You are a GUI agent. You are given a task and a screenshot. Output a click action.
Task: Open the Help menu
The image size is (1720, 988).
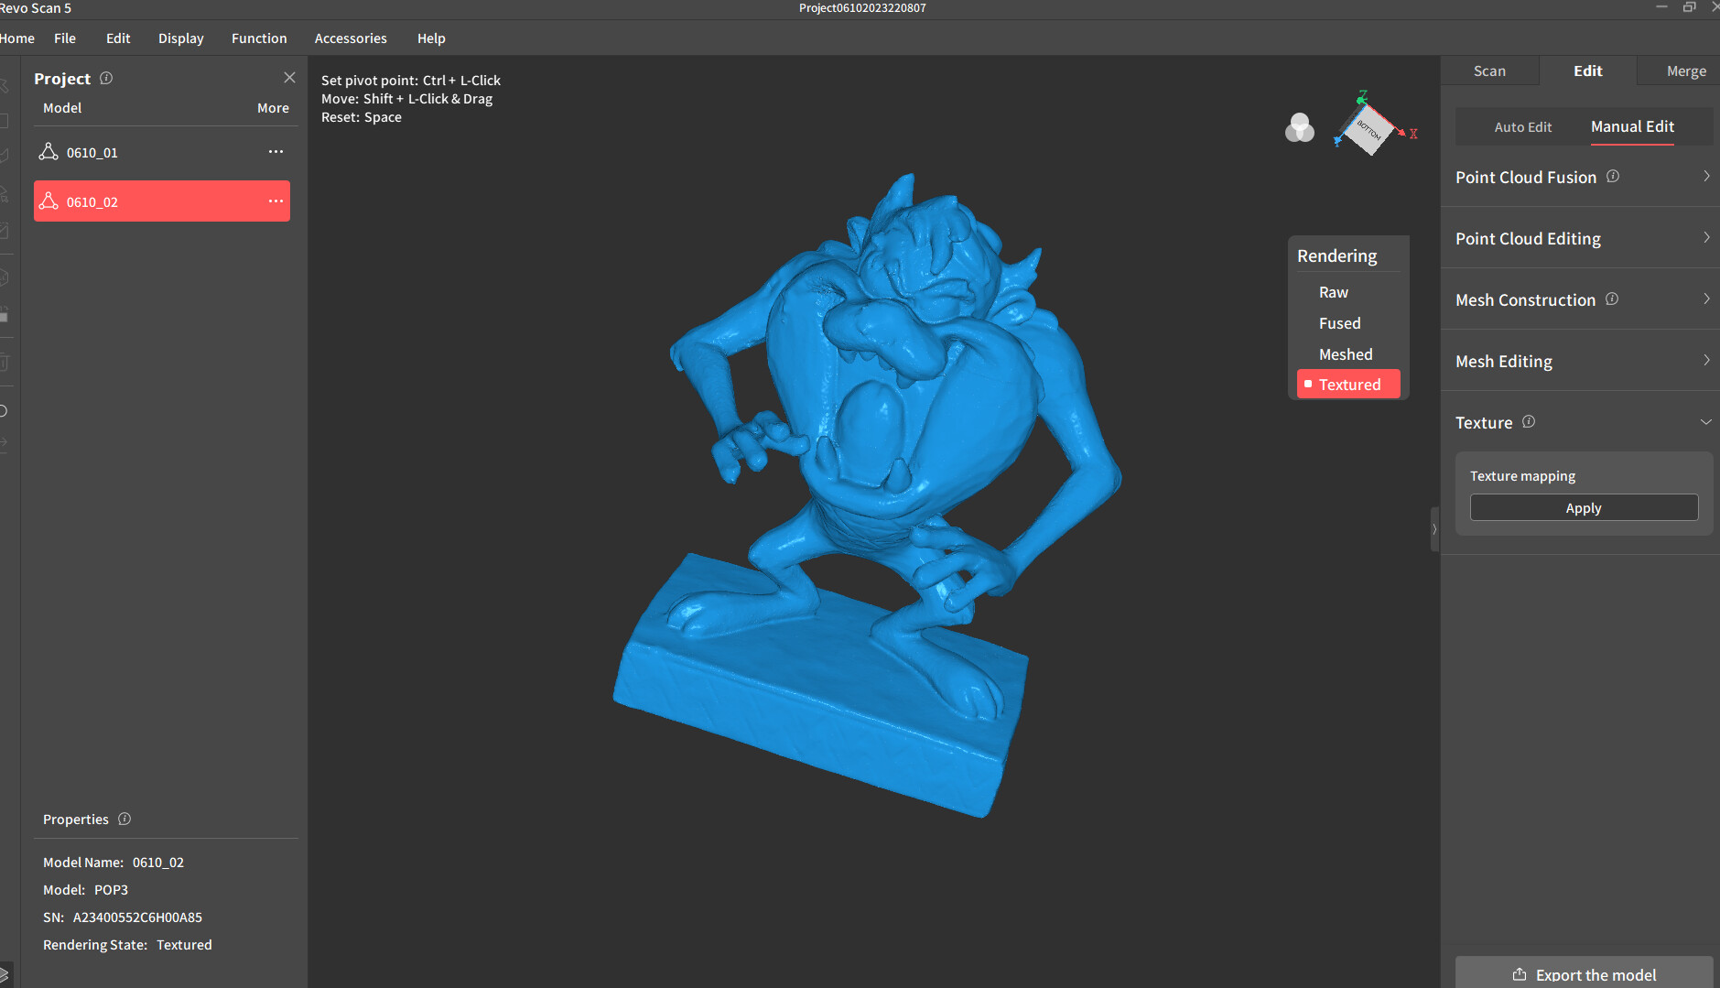[431, 38]
